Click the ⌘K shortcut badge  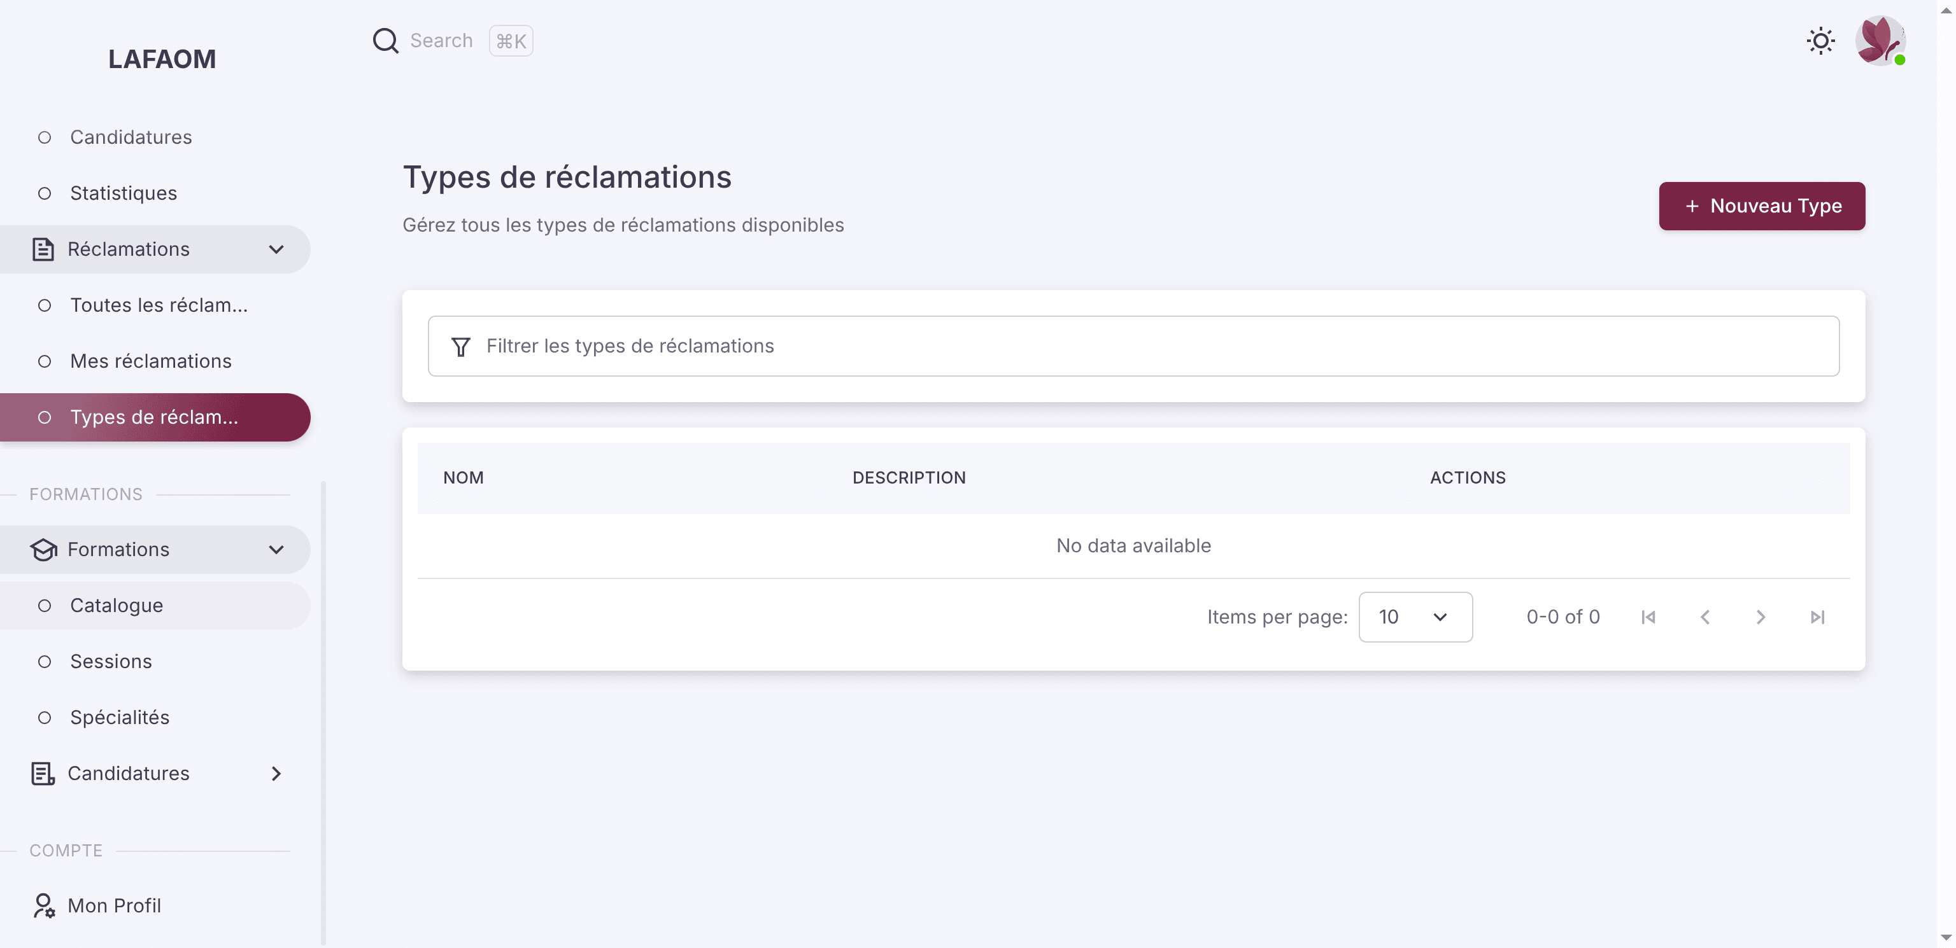coord(511,41)
